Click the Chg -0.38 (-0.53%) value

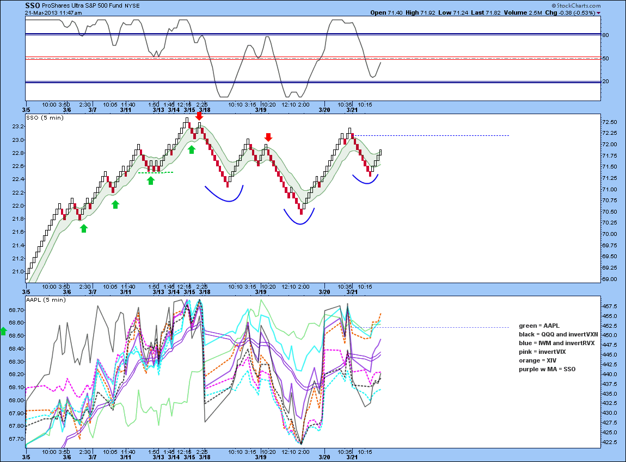[570, 13]
